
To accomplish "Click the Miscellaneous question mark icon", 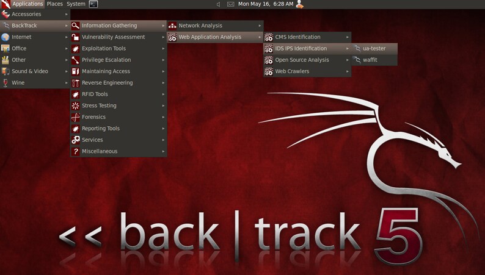I will (x=76, y=151).
